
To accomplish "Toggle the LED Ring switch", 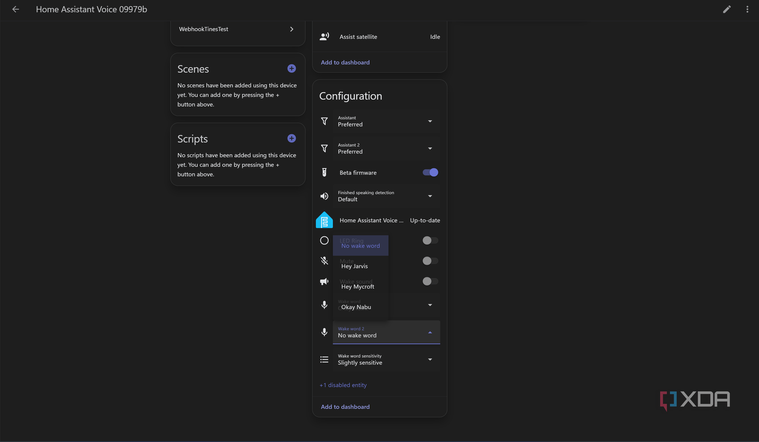I will [x=430, y=241].
